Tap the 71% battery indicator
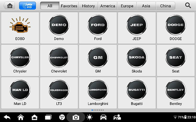The height and width of the screenshot is (122, 196). (x=182, y=117)
